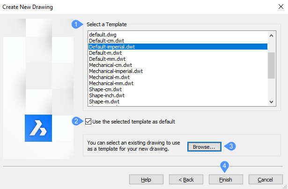Go back with the Back button

[x=186, y=180]
